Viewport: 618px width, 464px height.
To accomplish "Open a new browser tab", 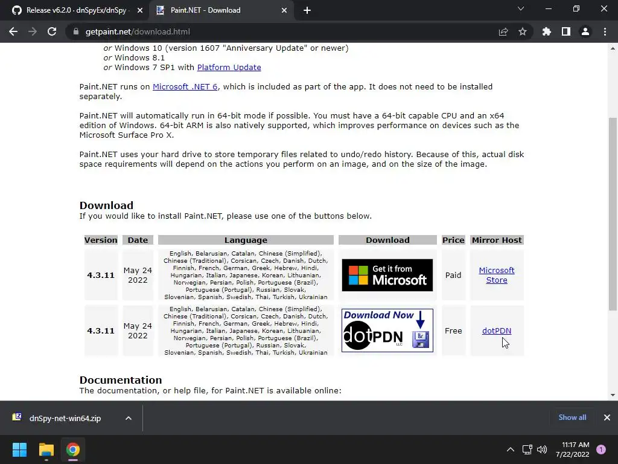I will pyautogui.click(x=307, y=11).
